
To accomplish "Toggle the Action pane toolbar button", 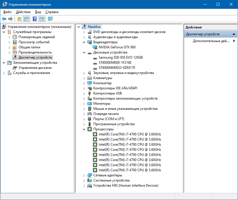I will pos(42,19).
